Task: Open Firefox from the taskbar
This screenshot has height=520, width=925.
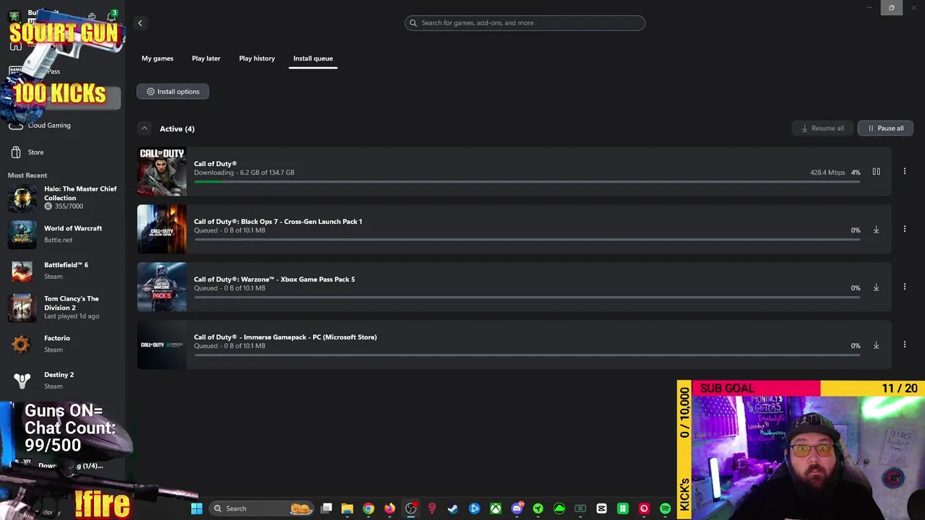Action: (x=390, y=508)
